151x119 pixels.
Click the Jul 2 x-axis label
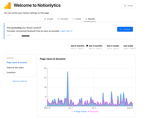(94, 108)
